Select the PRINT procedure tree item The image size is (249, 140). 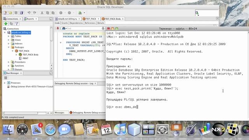click(x=25, y=58)
